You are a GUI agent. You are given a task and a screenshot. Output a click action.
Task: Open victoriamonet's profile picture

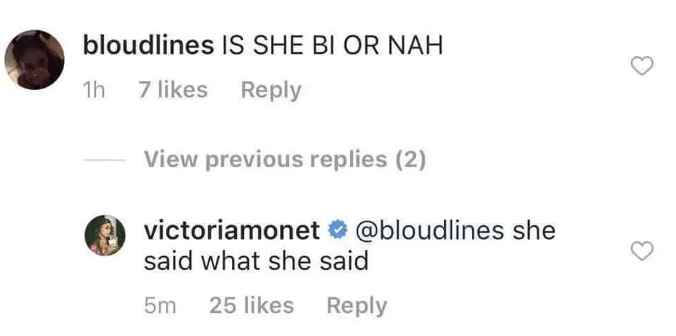pos(105,235)
